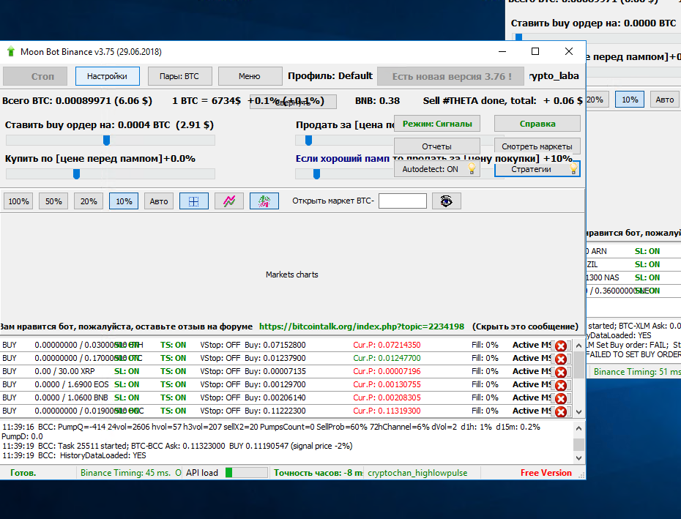
Task: Open the bitcointalk.org forum link
Action: [361, 326]
